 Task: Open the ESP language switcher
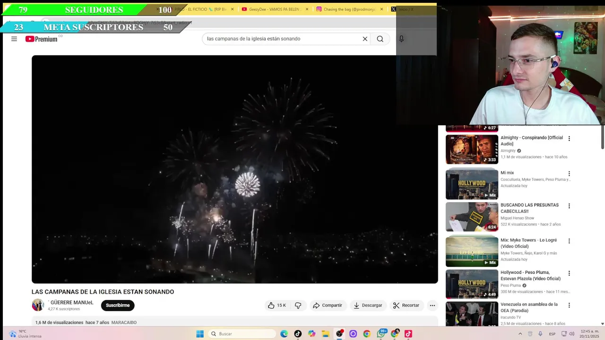tap(552, 334)
